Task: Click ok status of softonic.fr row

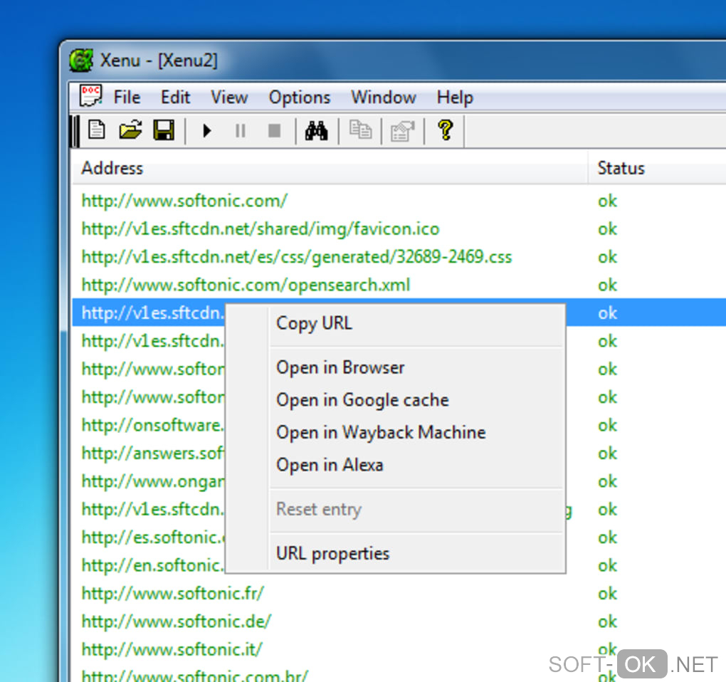Action: pos(607,594)
